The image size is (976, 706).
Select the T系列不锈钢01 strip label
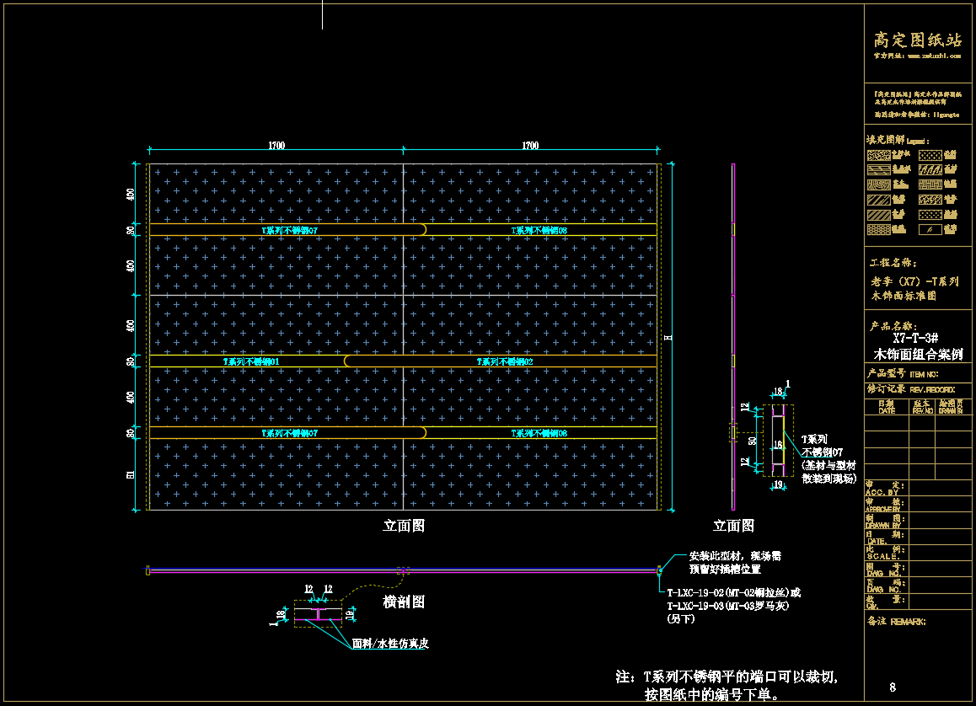(x=251, y=361)
